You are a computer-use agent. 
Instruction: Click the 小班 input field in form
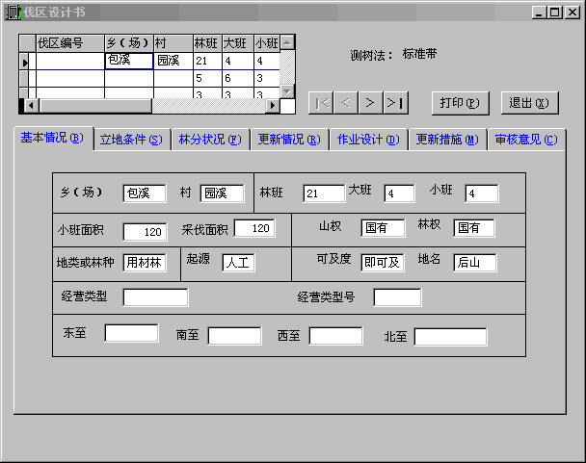click(482, 193)
